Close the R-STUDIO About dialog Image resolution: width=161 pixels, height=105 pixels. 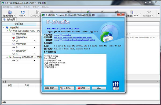(x=121, y=14)
